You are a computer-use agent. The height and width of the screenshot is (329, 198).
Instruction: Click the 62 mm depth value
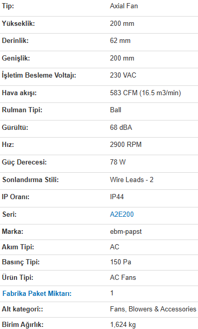[120, 40]
